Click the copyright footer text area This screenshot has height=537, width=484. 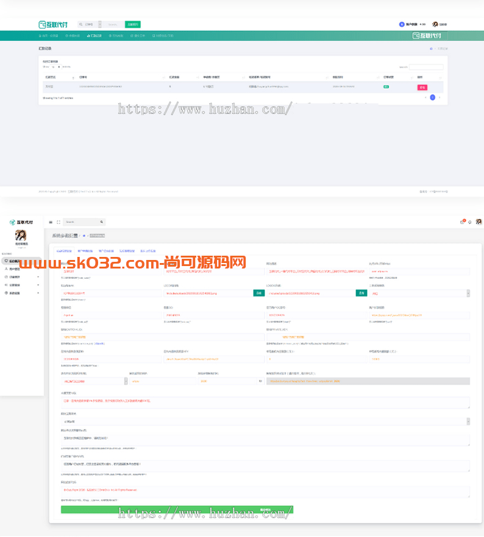click(265, 492)
